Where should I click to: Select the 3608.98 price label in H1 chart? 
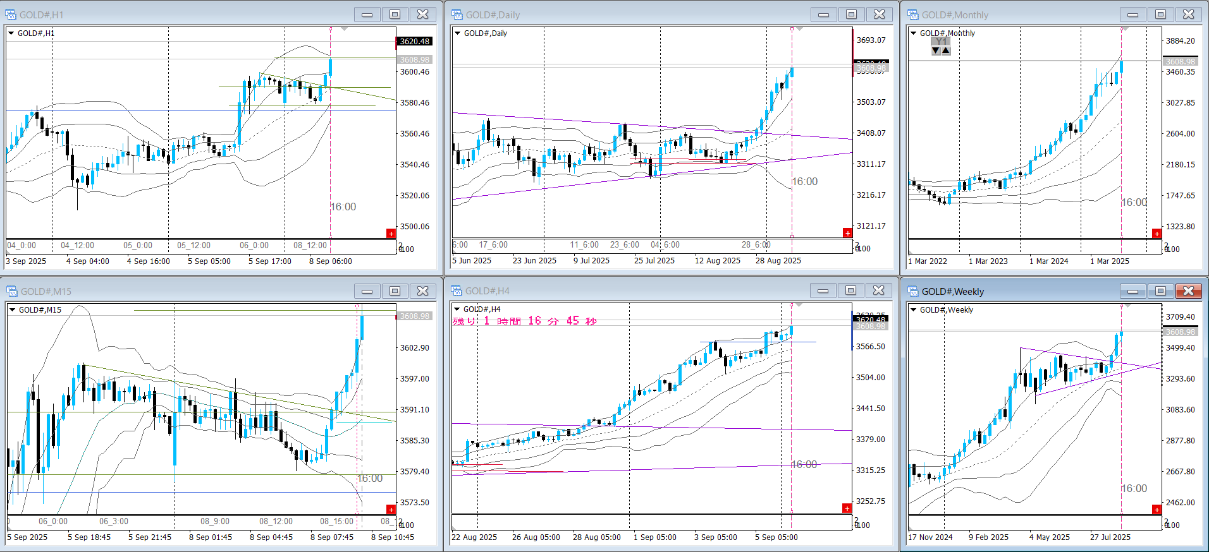tap(414, 59)
